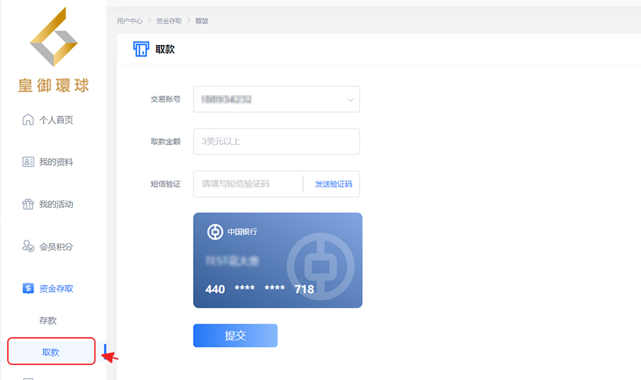Open the 交易账号 dropdown
The image size is (641, 380).
click(277, 99)
